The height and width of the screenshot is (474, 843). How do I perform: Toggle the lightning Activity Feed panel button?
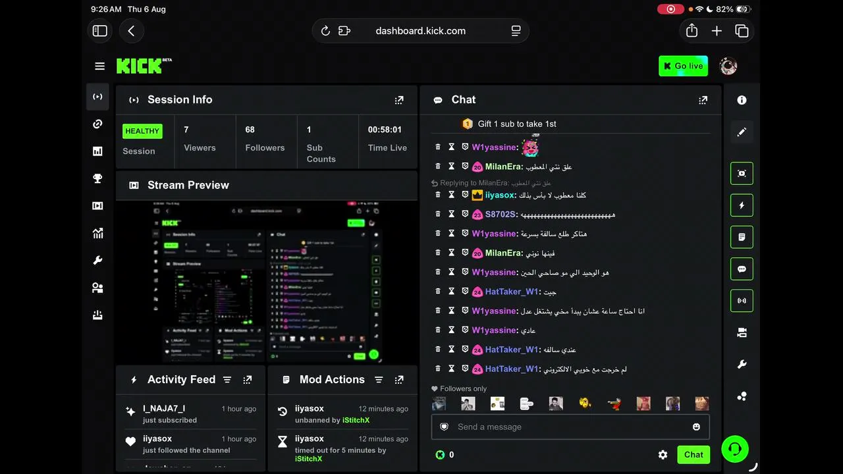(742, 205)
